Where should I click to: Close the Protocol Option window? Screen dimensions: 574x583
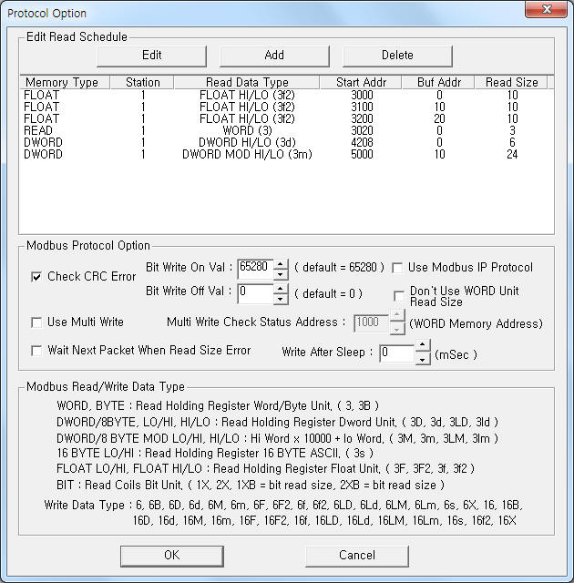(546, 9)
